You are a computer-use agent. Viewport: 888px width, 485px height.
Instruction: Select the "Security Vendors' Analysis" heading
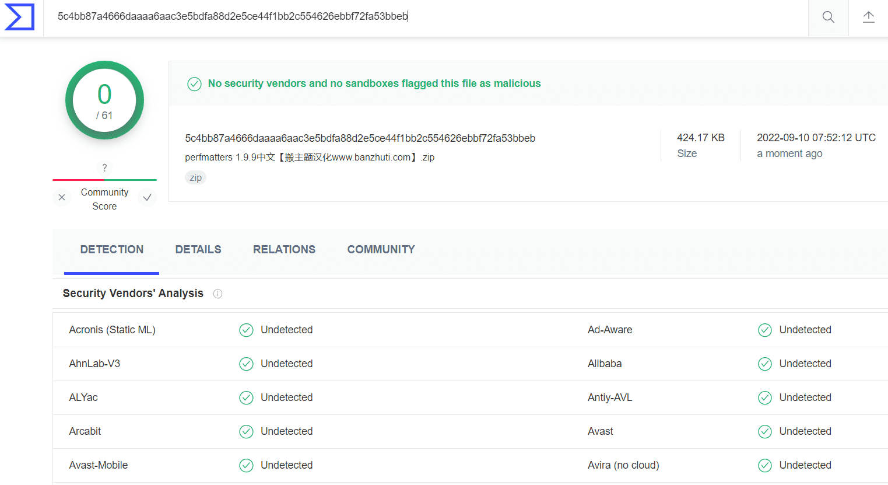coord(133,294)
